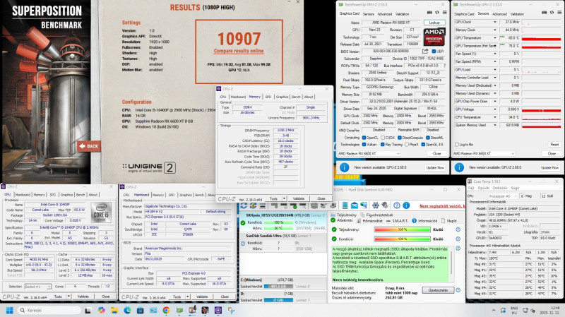Click the Reset button in GPU-Z Sensors window

554,145
